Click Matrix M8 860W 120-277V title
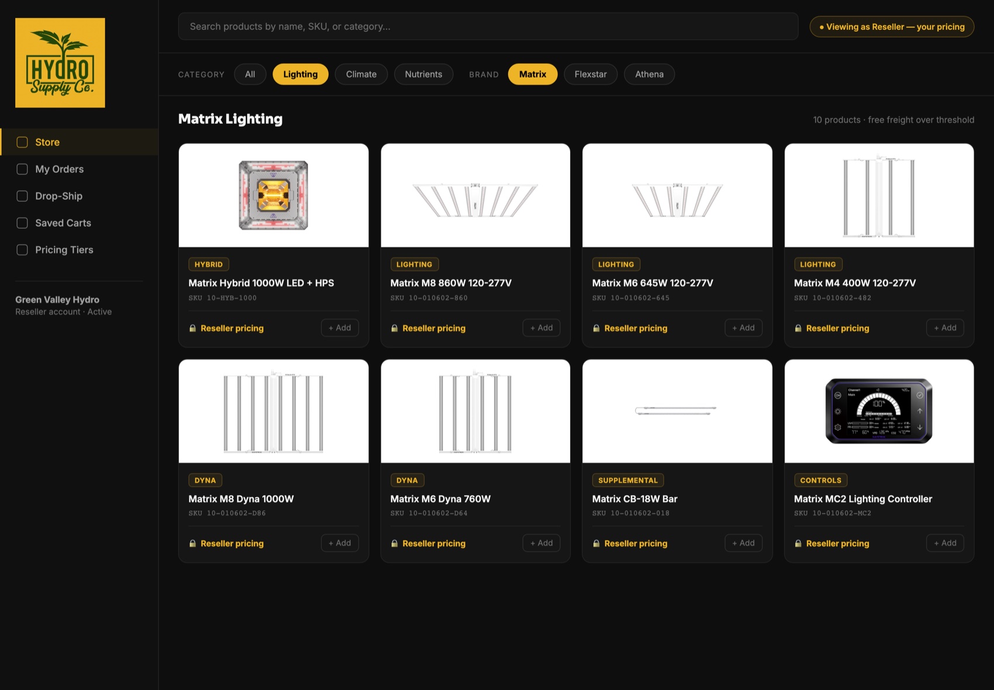This screenshot has width=994, height=690. click(451, 283)
